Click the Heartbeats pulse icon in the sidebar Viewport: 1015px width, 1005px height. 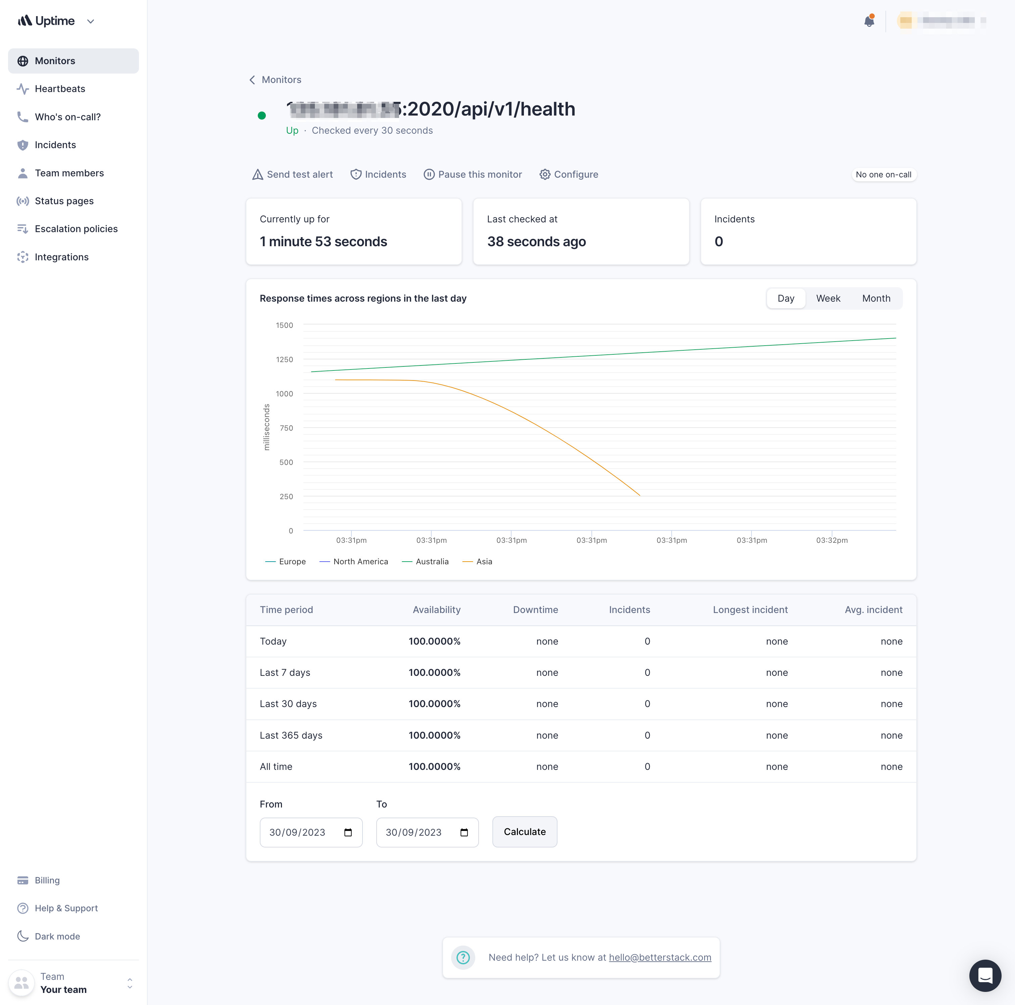coord(22,89)
